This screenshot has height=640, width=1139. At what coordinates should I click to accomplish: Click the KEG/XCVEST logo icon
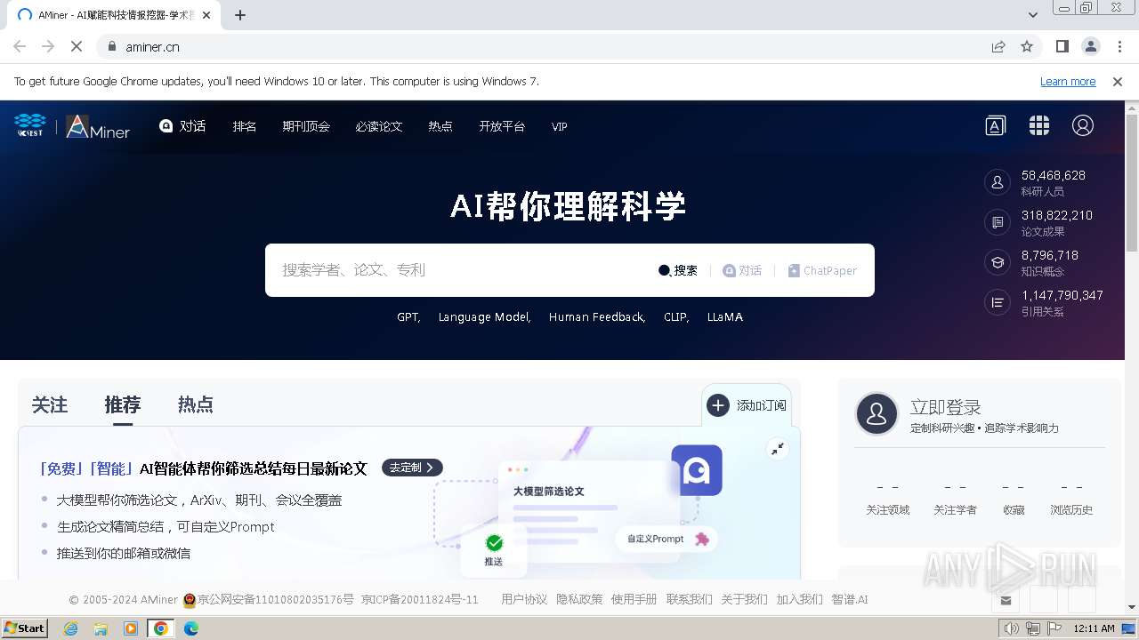(x=30, y=125)
